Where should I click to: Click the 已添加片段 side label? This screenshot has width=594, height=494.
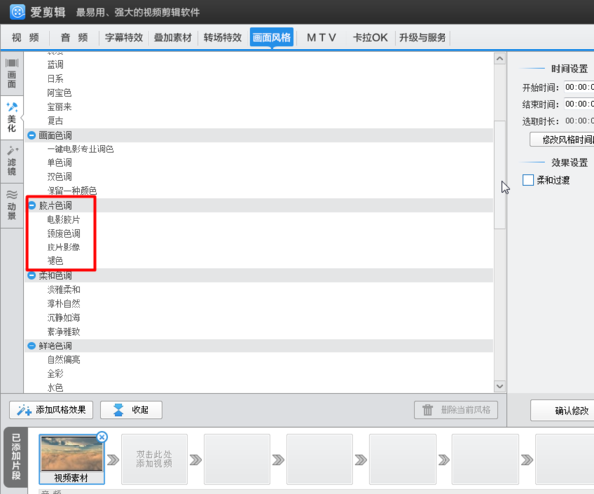[x=16, y=456]
